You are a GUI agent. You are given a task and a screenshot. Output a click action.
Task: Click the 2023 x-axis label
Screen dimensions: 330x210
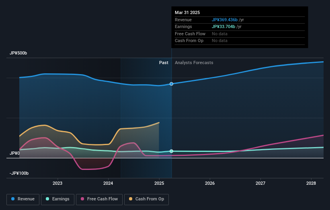point(57,184)
